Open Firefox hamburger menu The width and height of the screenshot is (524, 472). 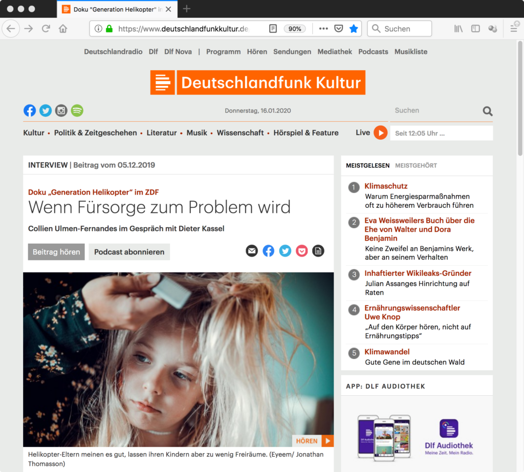click(514, 29)
